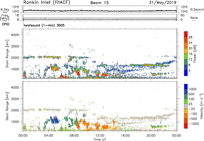The image size is (204, 141).
Task: Select the "25" Velocity colorbar label
Action: [x=190, y=104]
